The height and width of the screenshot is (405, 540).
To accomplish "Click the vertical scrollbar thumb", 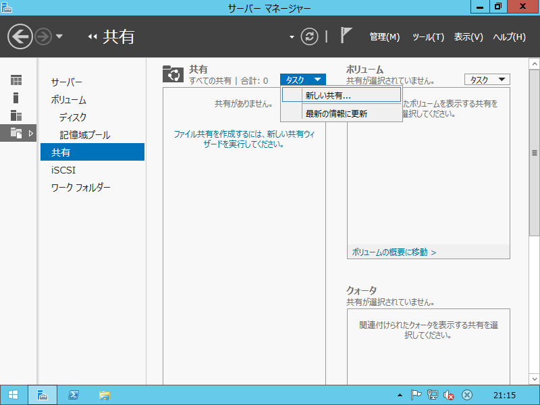I will tap(534, 153).
